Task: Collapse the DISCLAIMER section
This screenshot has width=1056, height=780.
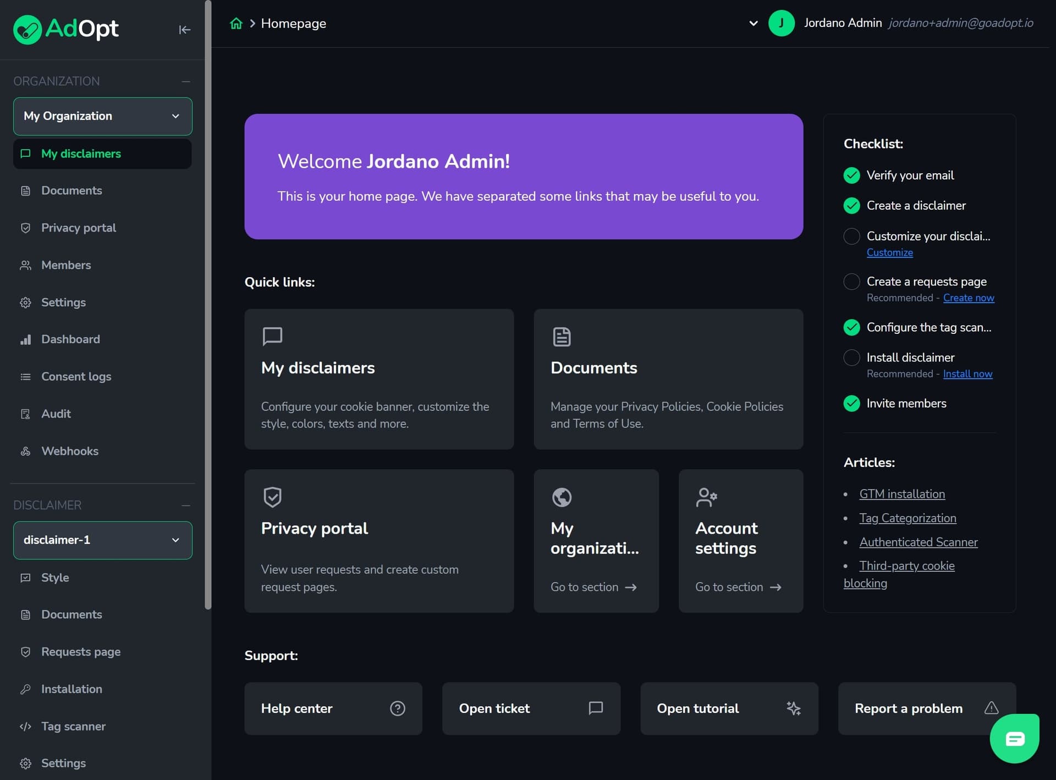Action: [186, 505]
